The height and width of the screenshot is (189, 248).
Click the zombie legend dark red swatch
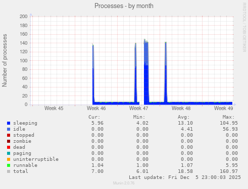pos(9,141)
